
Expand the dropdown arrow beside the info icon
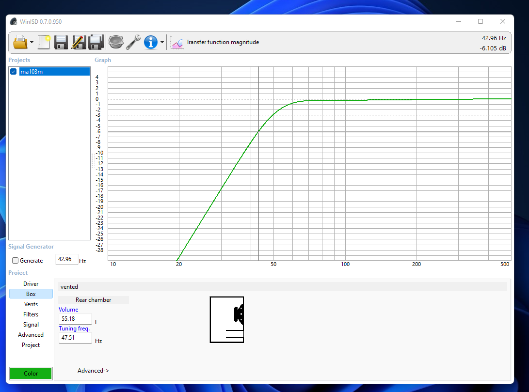[x=162, y=43]
